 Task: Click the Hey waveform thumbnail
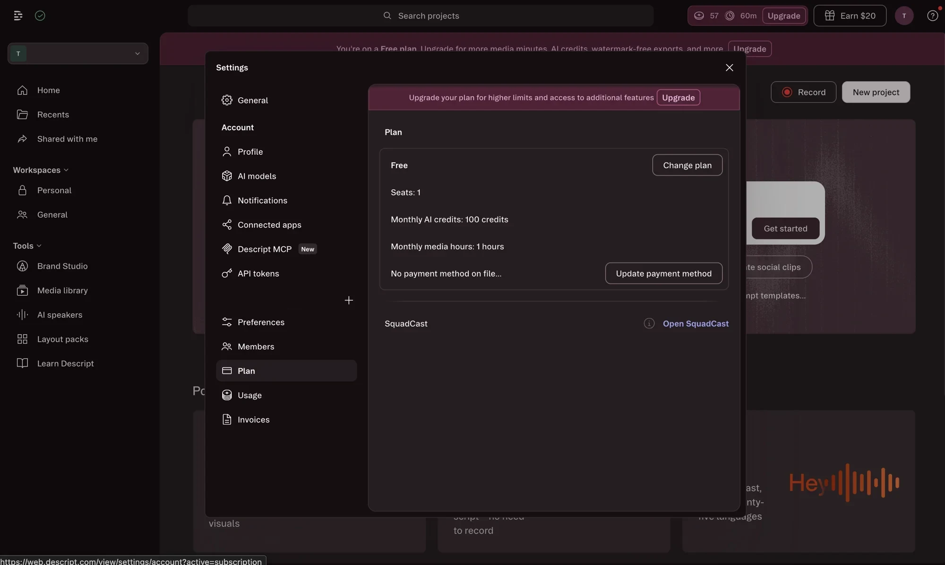pos(844,482)
